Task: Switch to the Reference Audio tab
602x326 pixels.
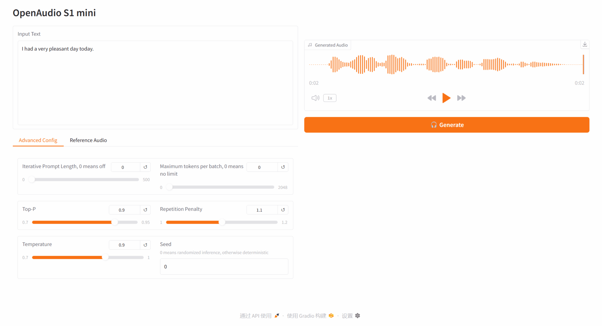Action: point(88,140)
